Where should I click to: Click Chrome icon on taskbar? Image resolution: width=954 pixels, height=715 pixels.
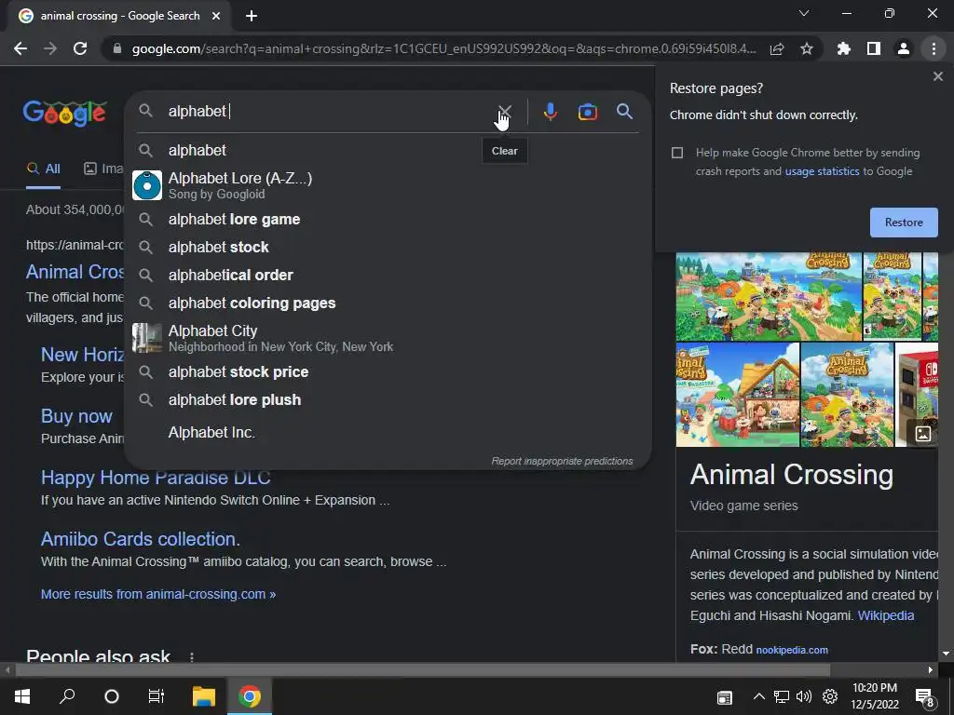[250, 696]
